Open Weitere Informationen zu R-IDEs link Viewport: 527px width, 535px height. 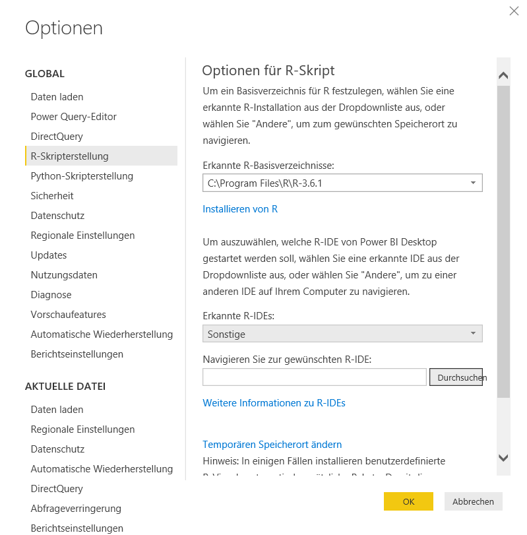pos(274,402)
